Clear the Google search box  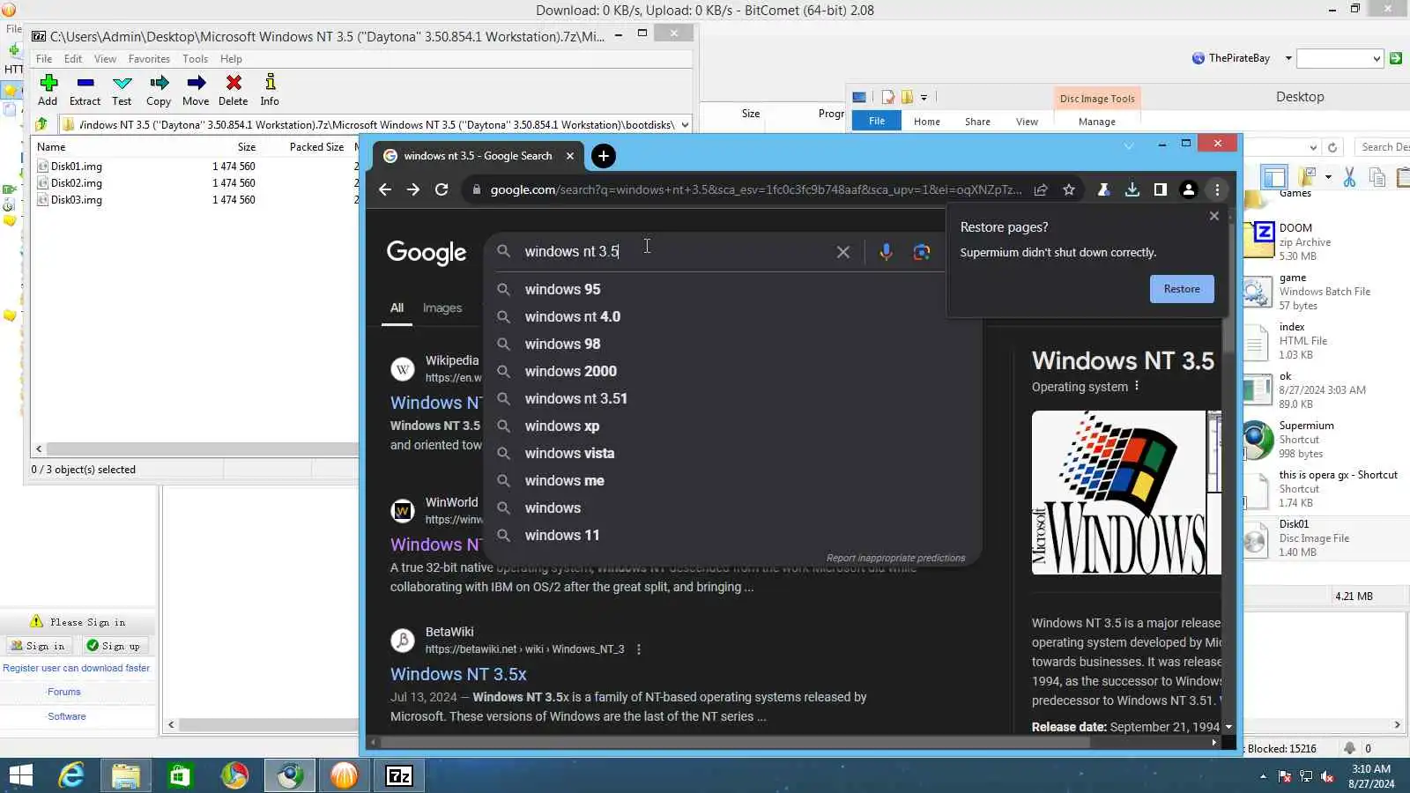pyautogui.click(x=843, y=252)
